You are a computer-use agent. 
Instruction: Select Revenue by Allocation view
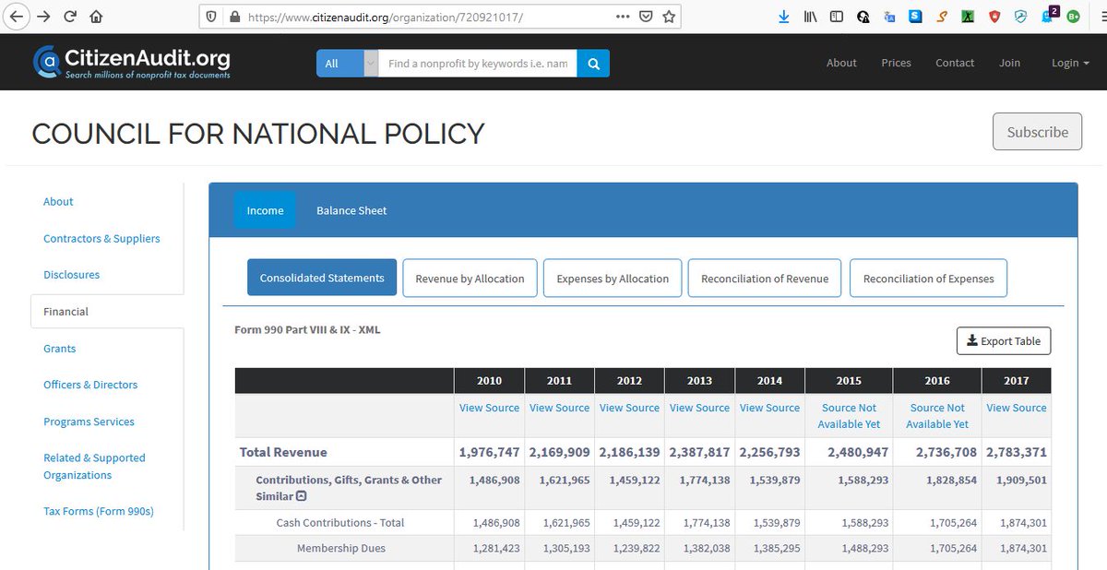point(470,278)
